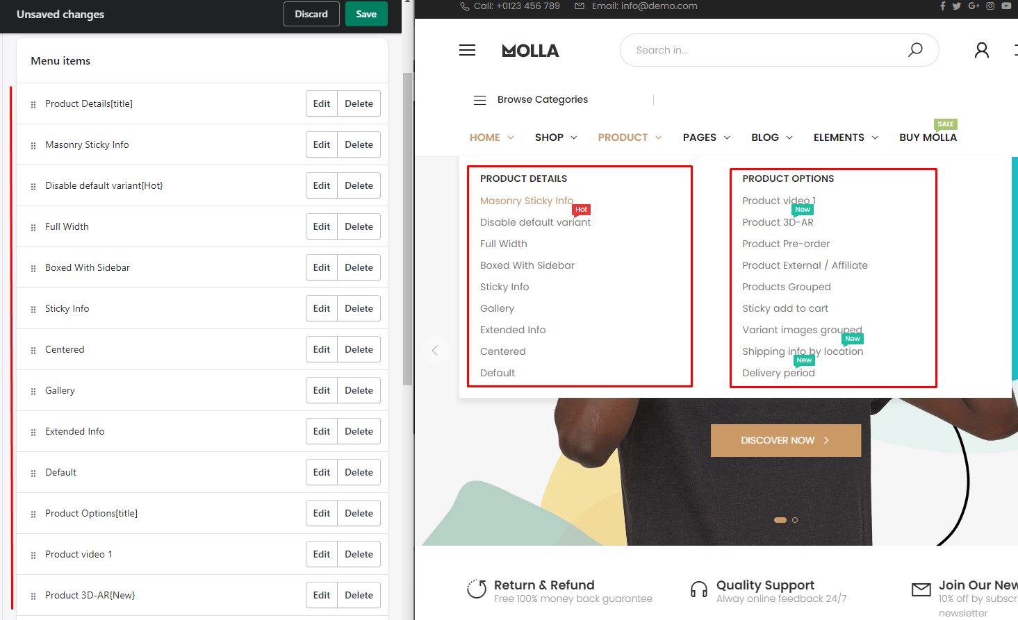Delete the Product 3D-AR{New} item
The image size is (1018, 620).
pyautogui.click(x=359, y=595)
